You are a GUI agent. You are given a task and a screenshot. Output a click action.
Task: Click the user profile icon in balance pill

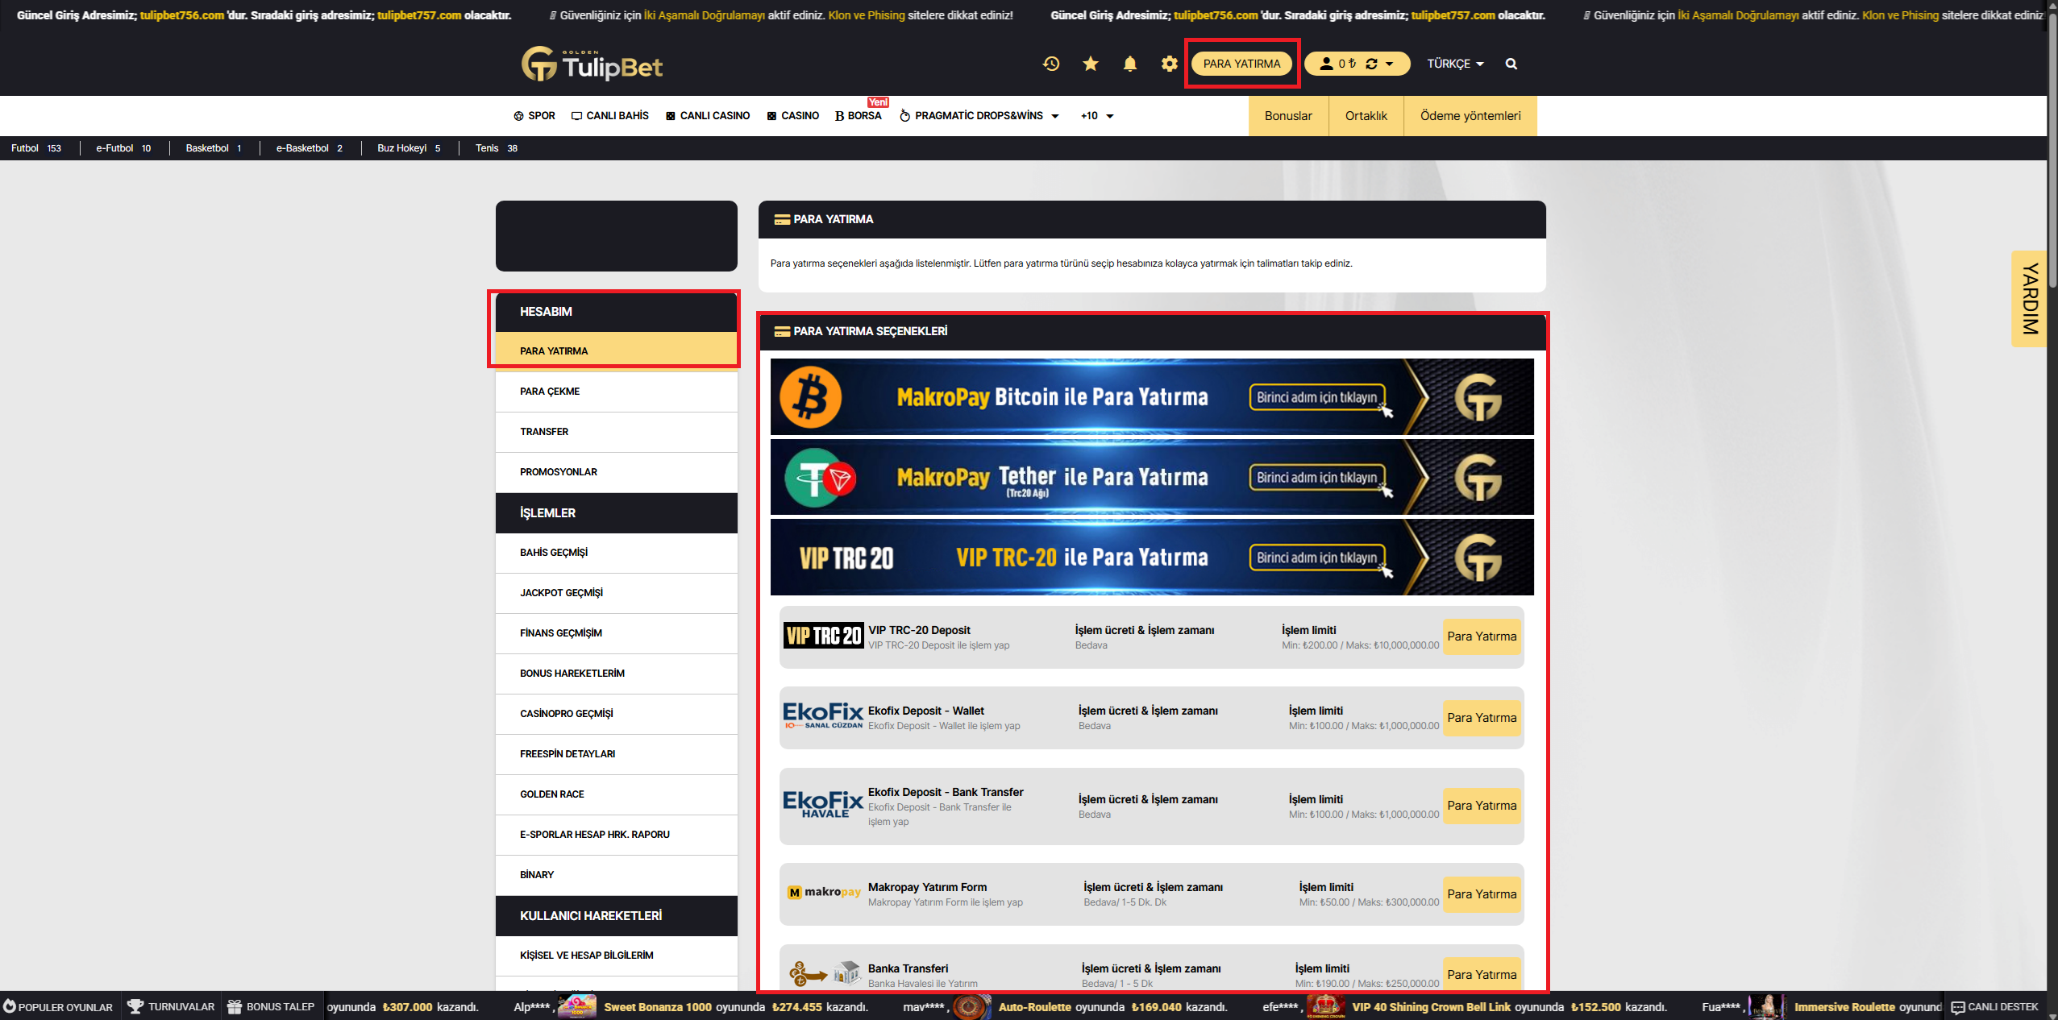(1326, 64)
